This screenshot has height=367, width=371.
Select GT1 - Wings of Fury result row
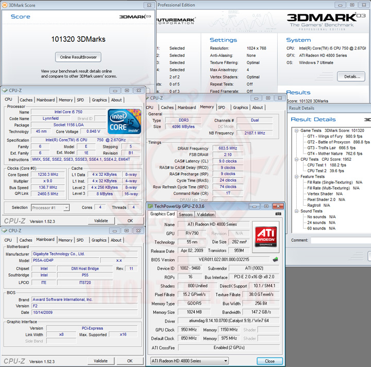click(334, 137)
